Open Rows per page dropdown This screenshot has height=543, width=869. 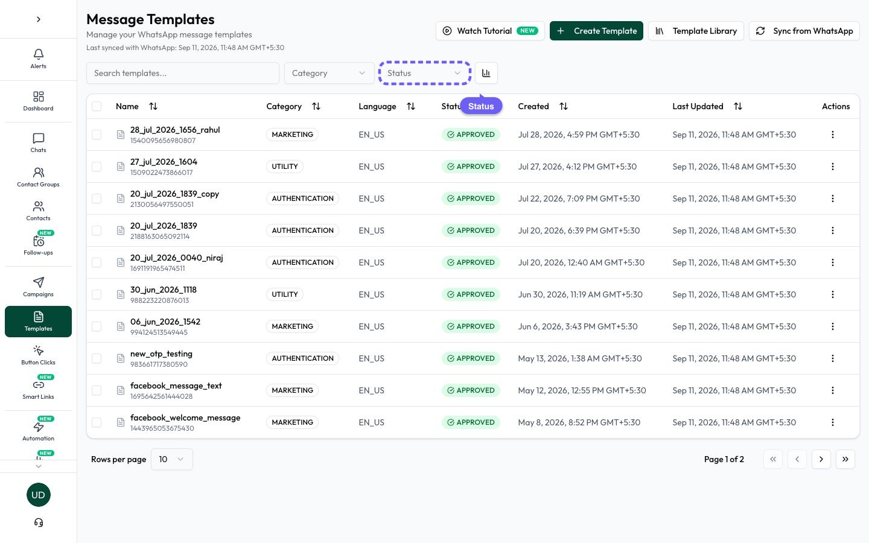click(172, 459)
